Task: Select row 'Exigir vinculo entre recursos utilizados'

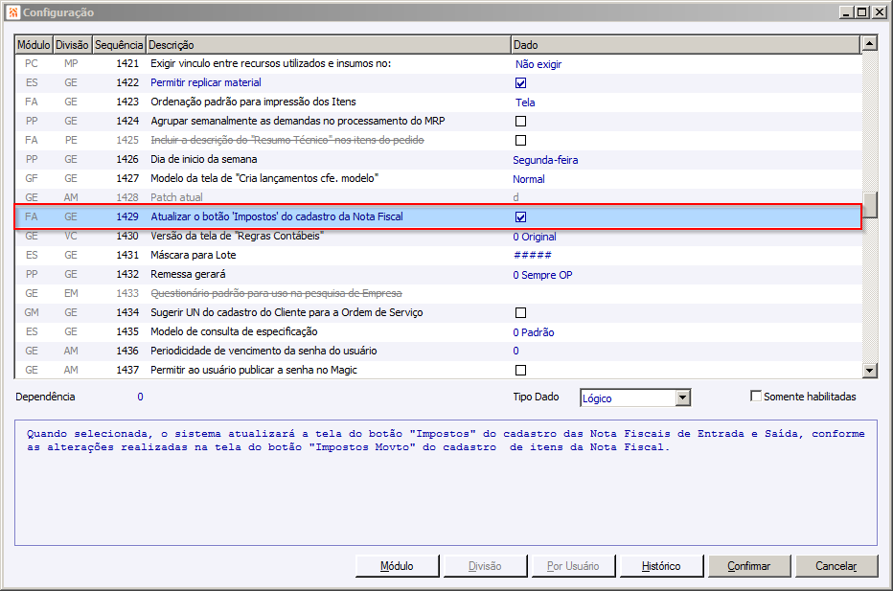Action: 270,64
